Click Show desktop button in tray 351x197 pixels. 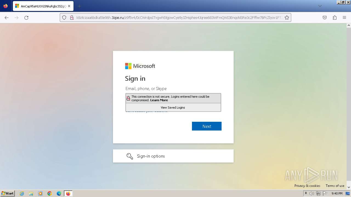(x=348, y=193)
